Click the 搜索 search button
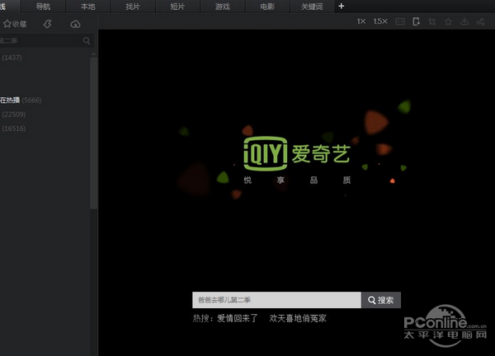 (x=381, y=300)
